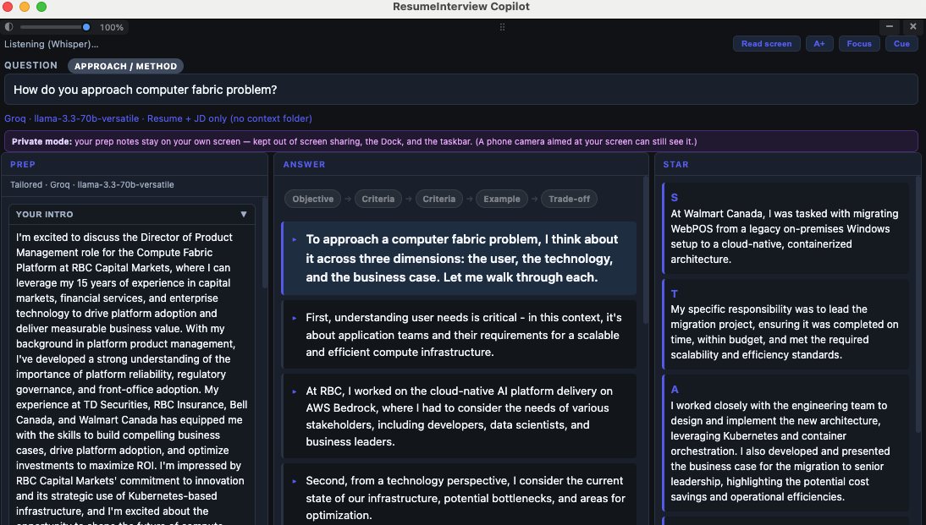Click the QUESTION label

(30, 65)
